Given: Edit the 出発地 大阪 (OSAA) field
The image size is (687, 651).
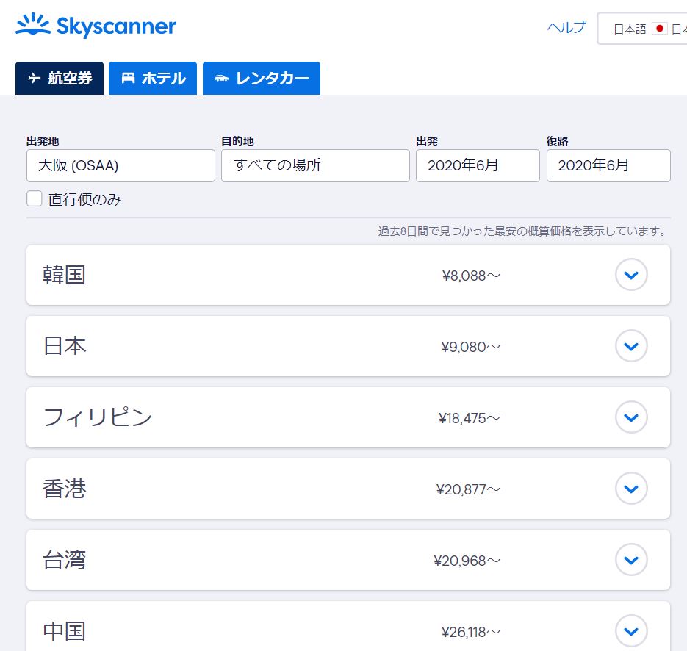Looking at the screenshot, I should (121, 165).
